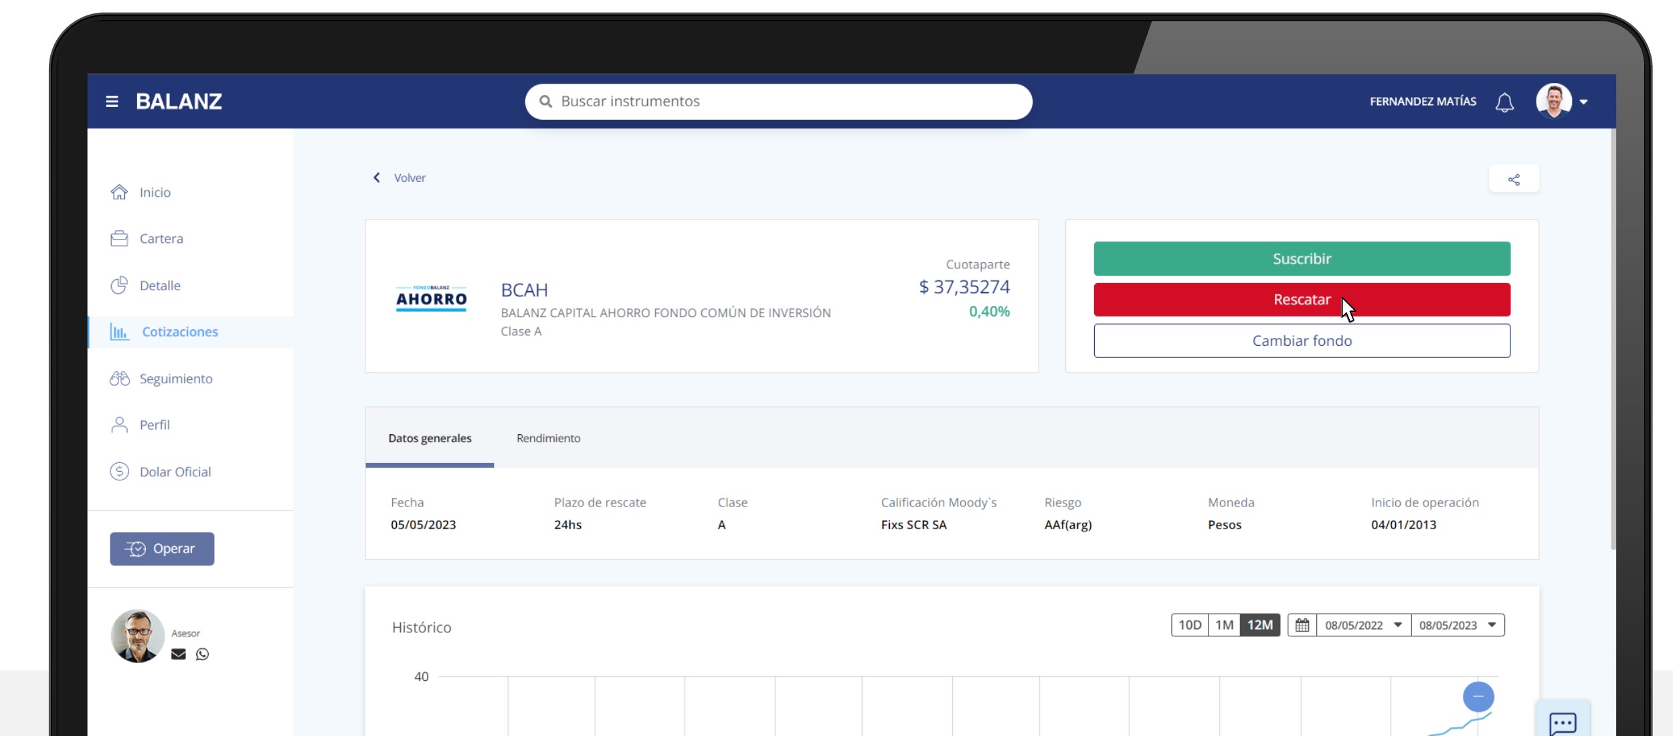Image resolution: width=1673 pixels, height=736 pixels.
Task: Click the Cartera briefcase icon
Action: click(119, 238)
